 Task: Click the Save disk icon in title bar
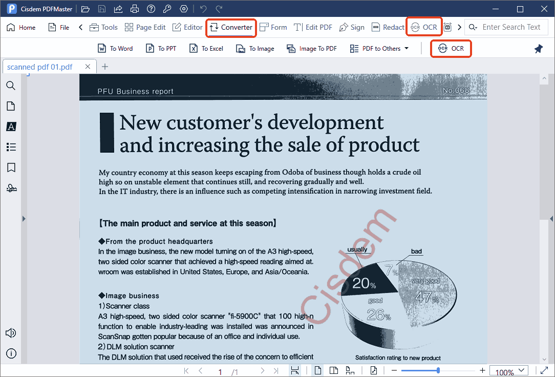click(102, 9)
